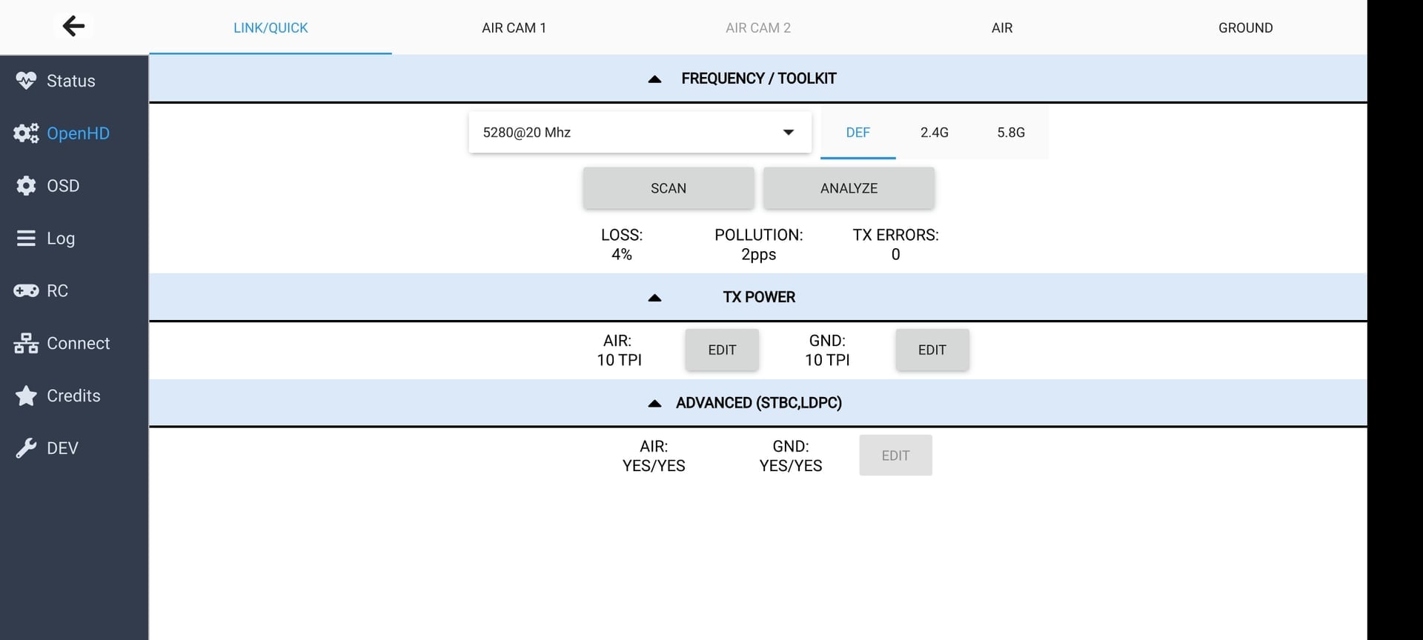Open the Log list icon
The image size is (1423, 640).
point(26,239)
